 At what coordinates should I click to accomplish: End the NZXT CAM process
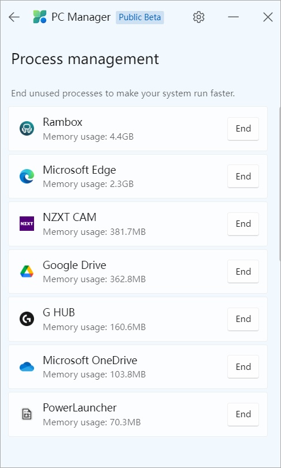(x=243, y=224)
